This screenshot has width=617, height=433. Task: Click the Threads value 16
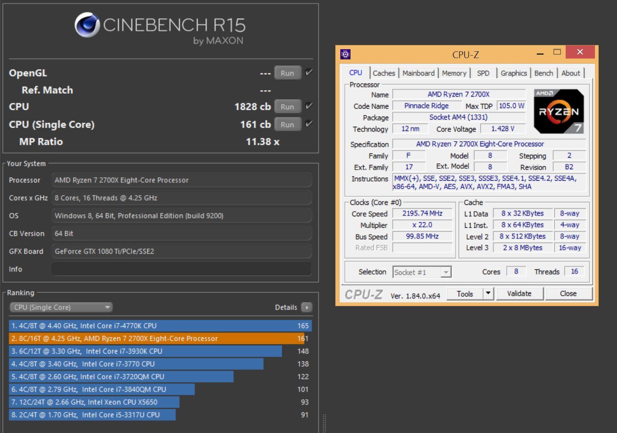click(575, 271)
